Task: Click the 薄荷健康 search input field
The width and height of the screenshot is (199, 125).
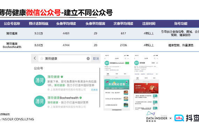Action: 65,58
